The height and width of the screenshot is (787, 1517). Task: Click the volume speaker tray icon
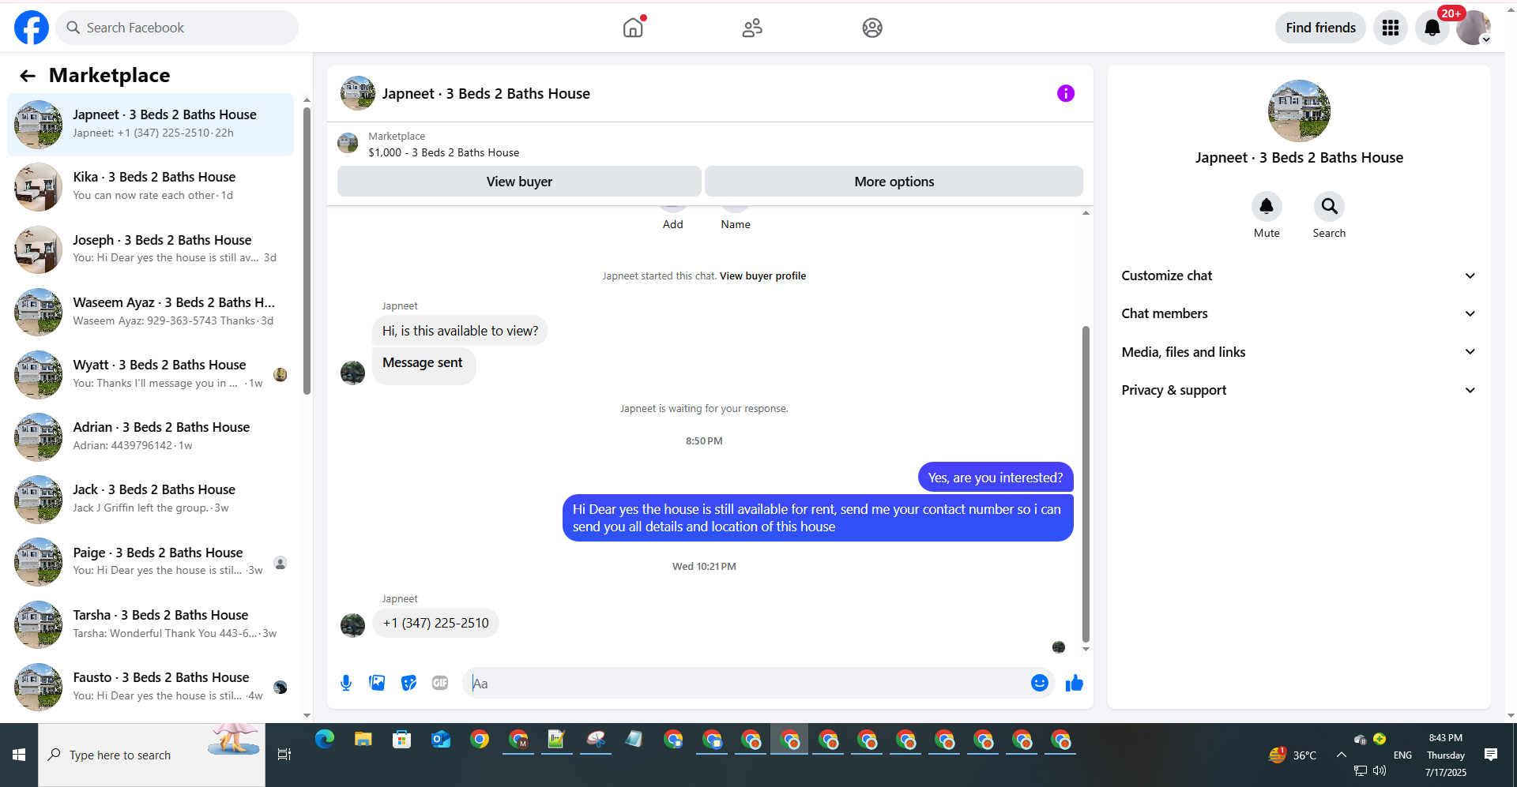pyautogui.click(x=1380, y=770)
